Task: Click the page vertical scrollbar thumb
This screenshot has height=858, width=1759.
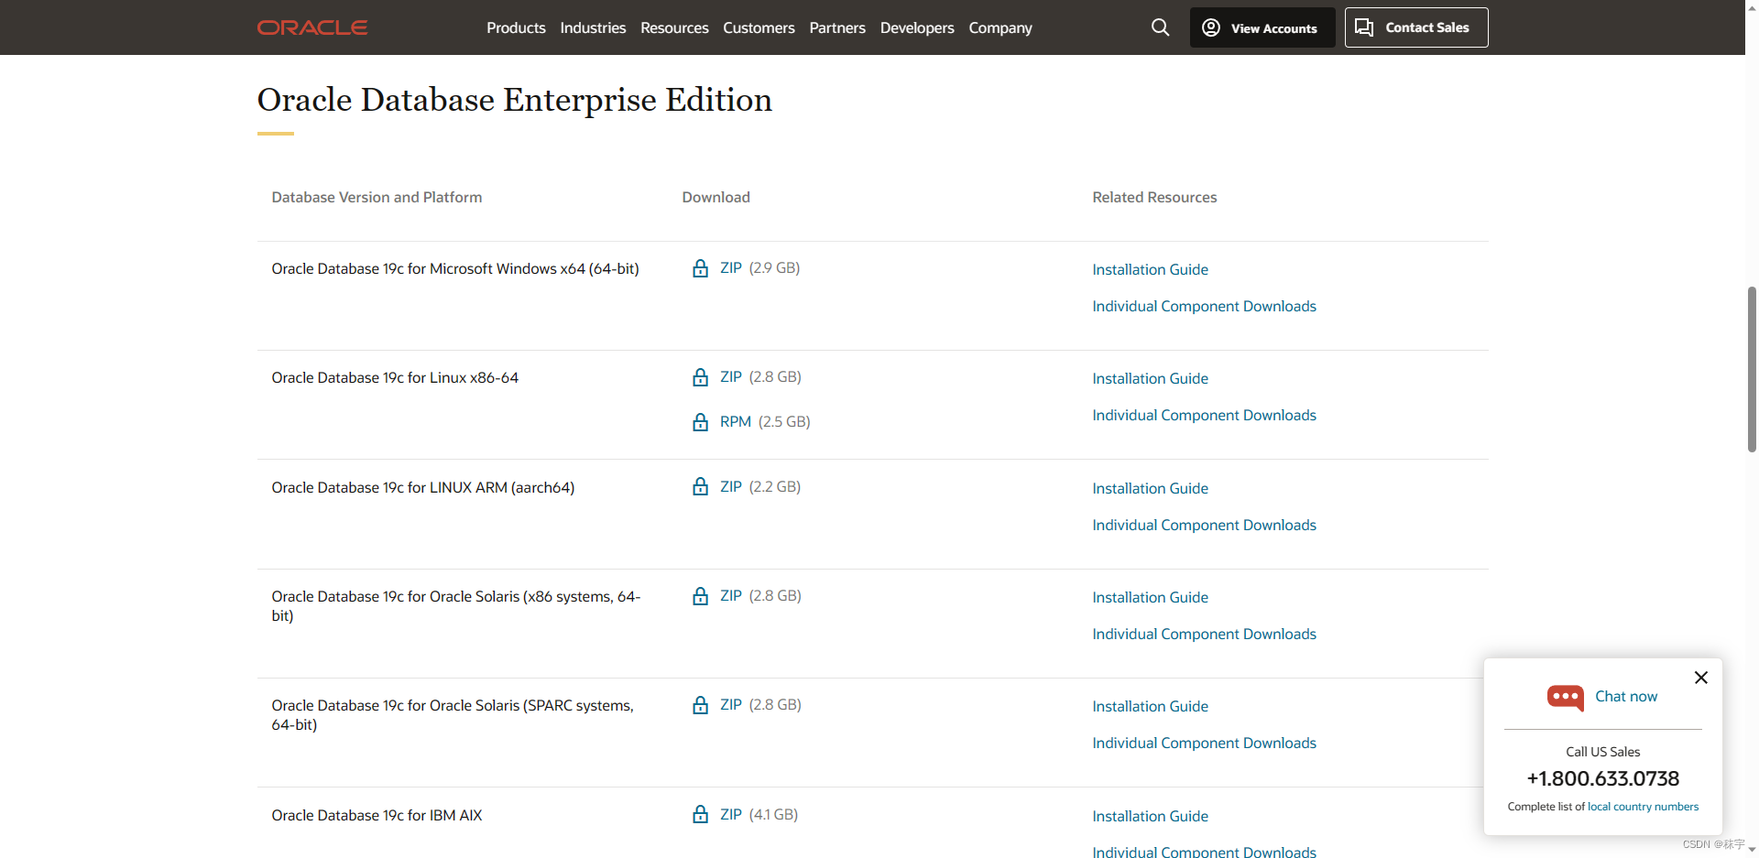Action: pyautogui.click(x=1752, y=369)
